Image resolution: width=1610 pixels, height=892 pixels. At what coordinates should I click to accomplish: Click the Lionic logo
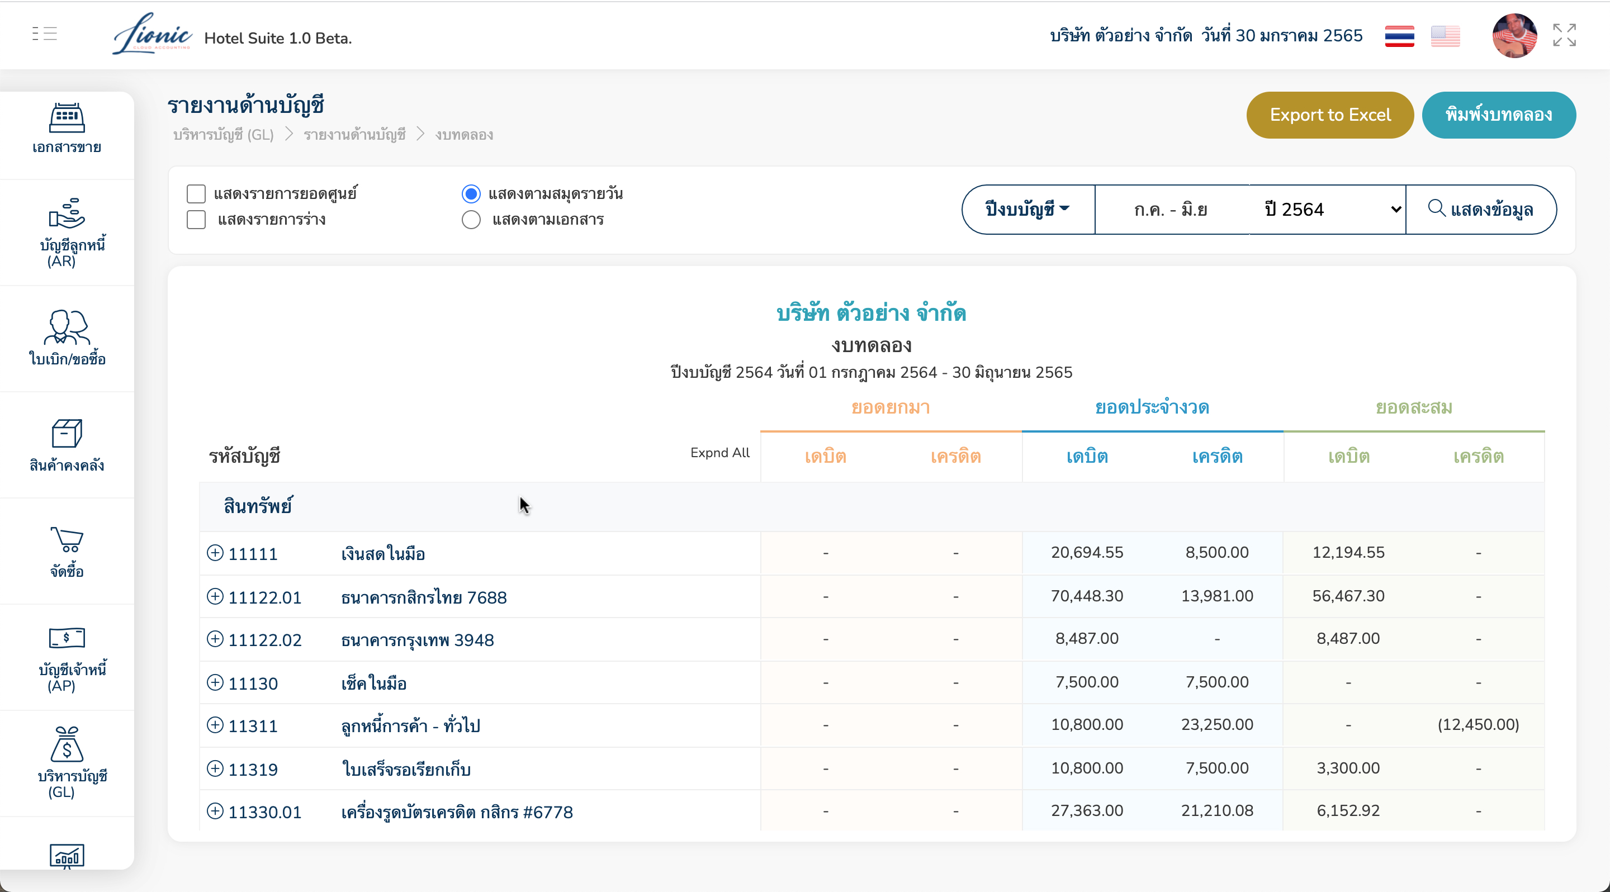(152, 34)
